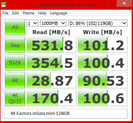Image resolution: width=133 pixels, height=123 pixels.
Task: Run all benchmarks with the All button
Action: click(15, 27)
